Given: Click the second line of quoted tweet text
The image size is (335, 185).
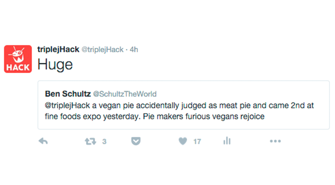Looking at the screenshot, I should click(155, 117).
